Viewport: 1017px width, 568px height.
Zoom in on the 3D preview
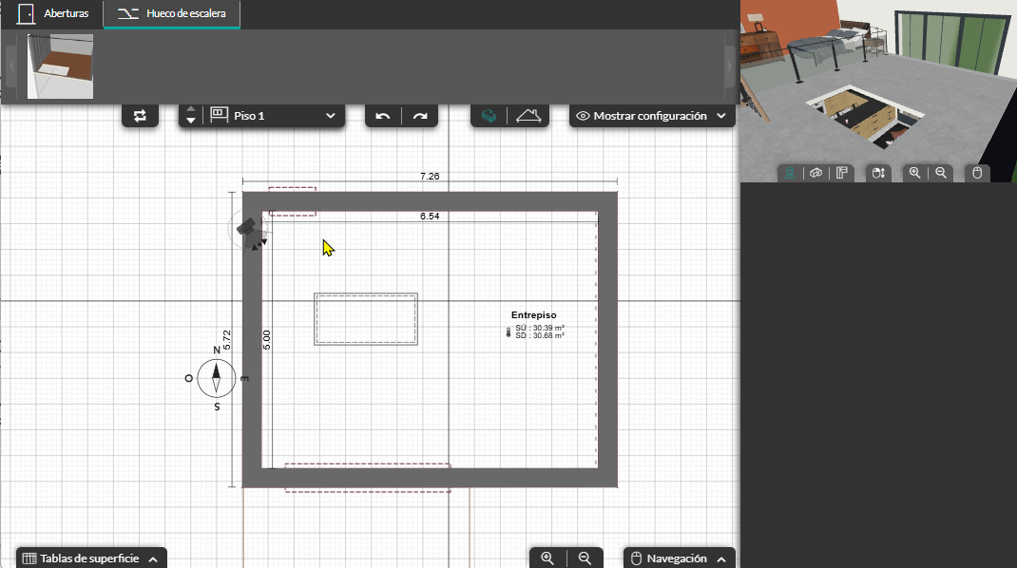coord(914,173)
